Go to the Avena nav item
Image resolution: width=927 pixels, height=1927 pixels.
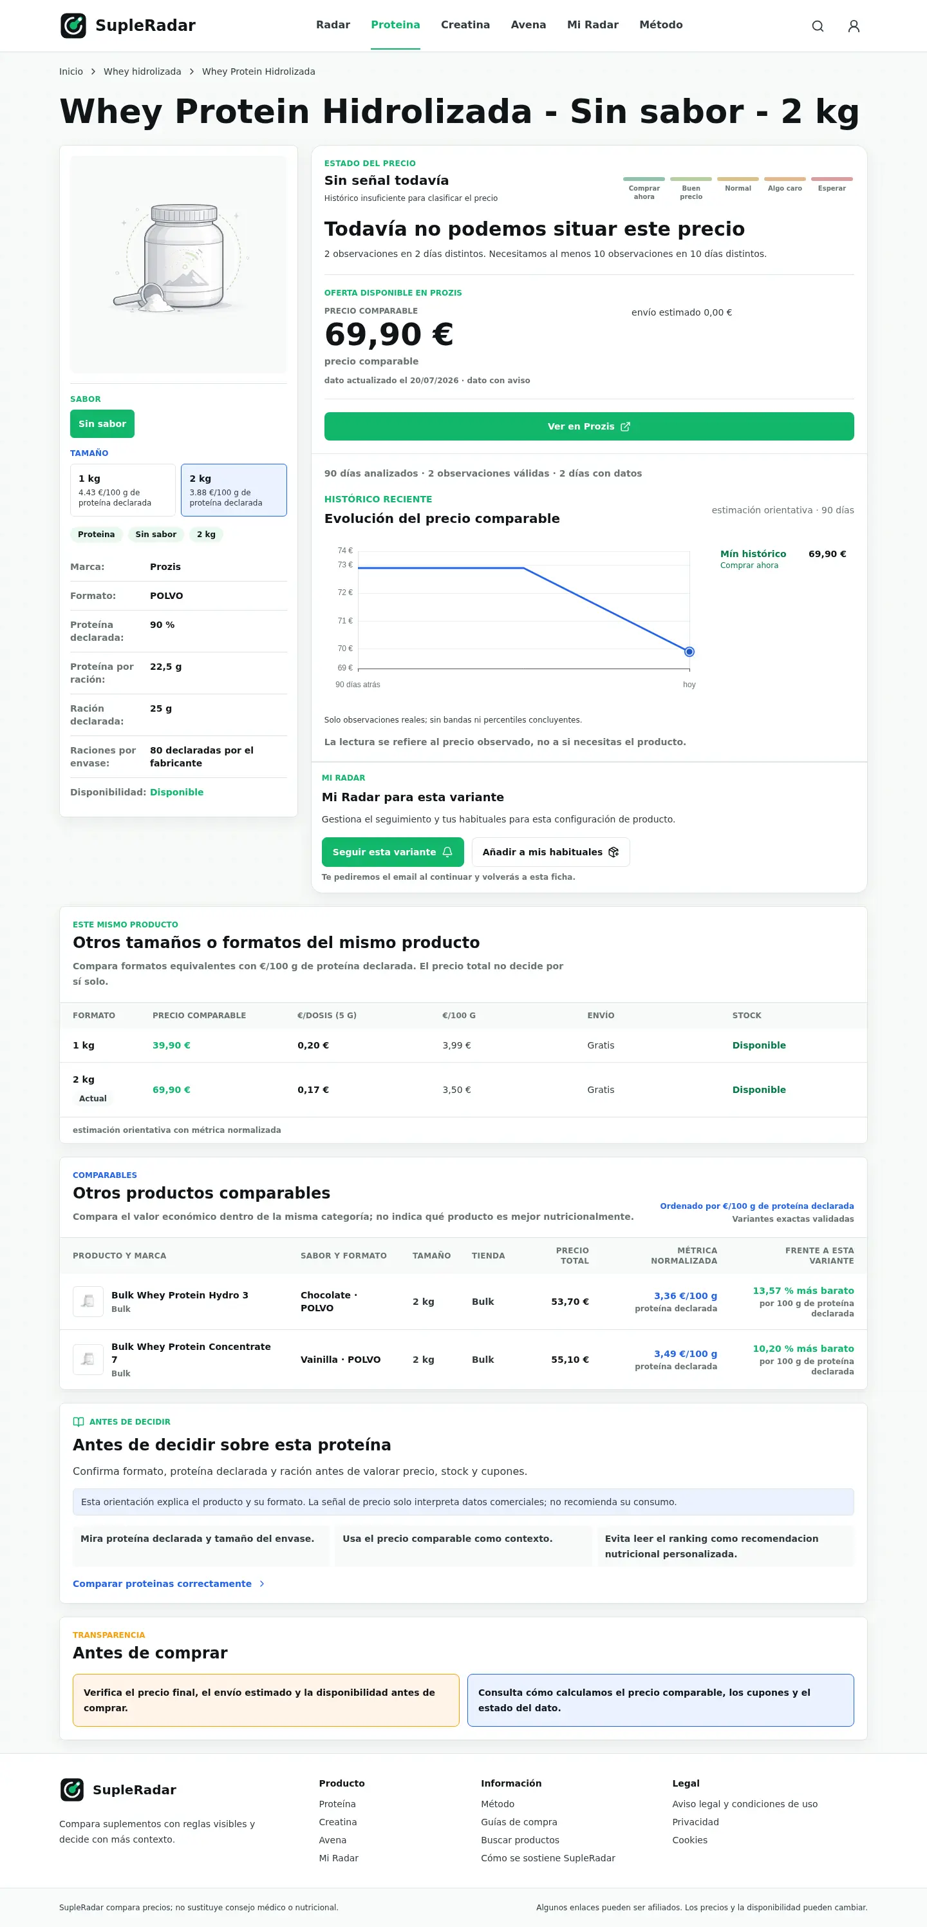[x=529, y=24]
